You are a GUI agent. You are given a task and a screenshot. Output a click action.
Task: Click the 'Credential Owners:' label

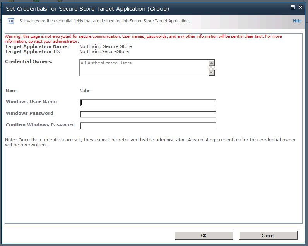tap(29, 61)
